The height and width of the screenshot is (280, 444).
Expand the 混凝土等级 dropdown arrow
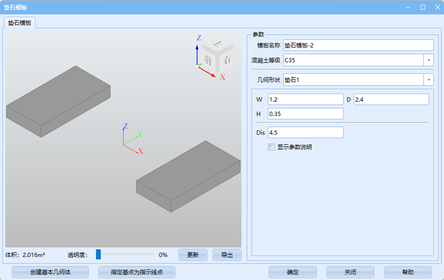coord(429,60)
